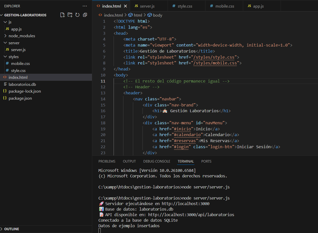Open the Debug Console panel tab
Screen dimensions: 318x233
pyautogui.click(x=157, y=161)
